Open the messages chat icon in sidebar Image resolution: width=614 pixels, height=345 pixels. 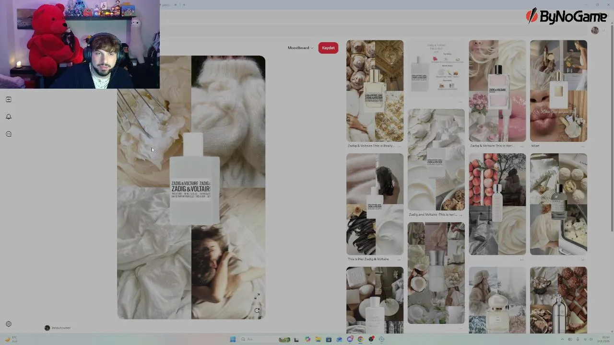(9, 134)
